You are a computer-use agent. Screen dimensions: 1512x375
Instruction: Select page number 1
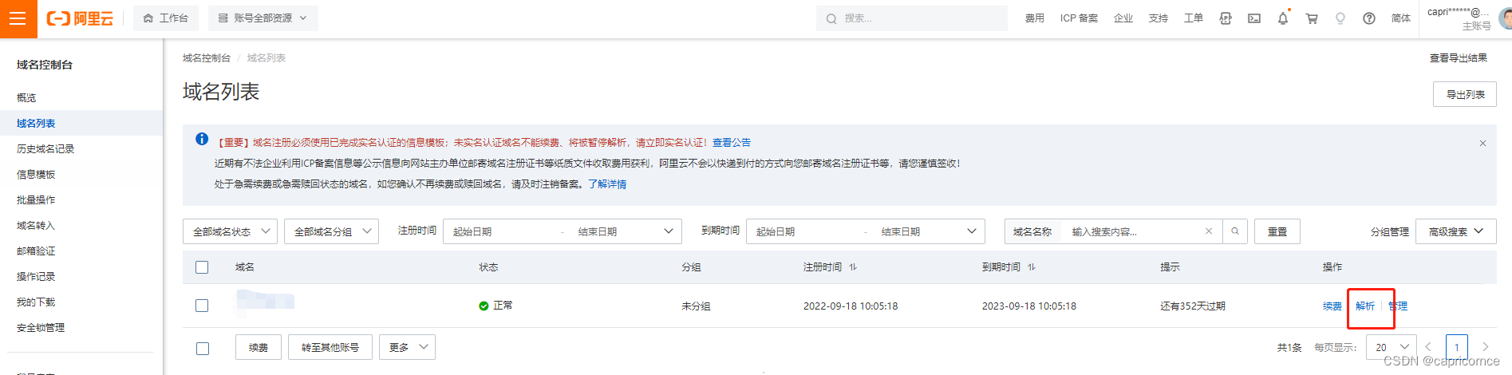click(1457, 347)
